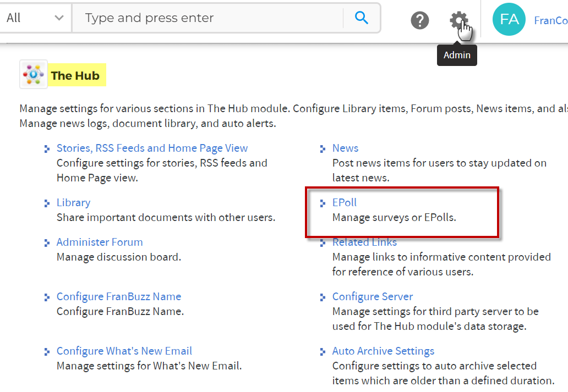Click the search magnifier icon

tap(361, 18)
